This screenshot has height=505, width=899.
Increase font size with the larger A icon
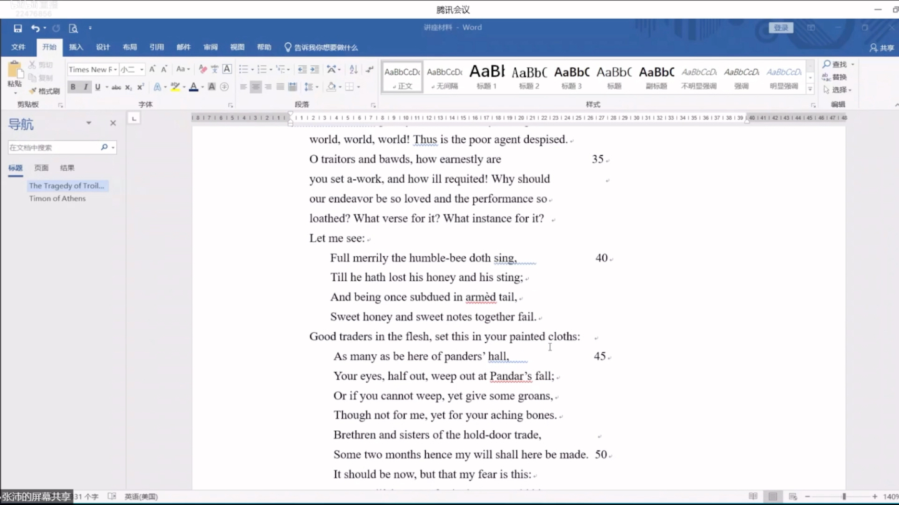(x=152, y=69)
